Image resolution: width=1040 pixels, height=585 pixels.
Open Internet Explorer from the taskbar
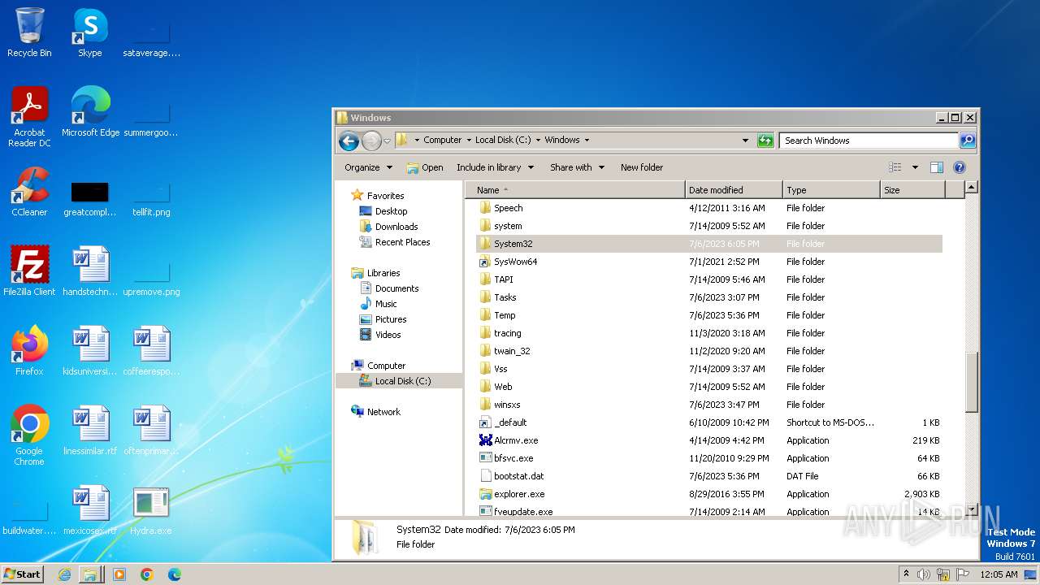[64, 574]
